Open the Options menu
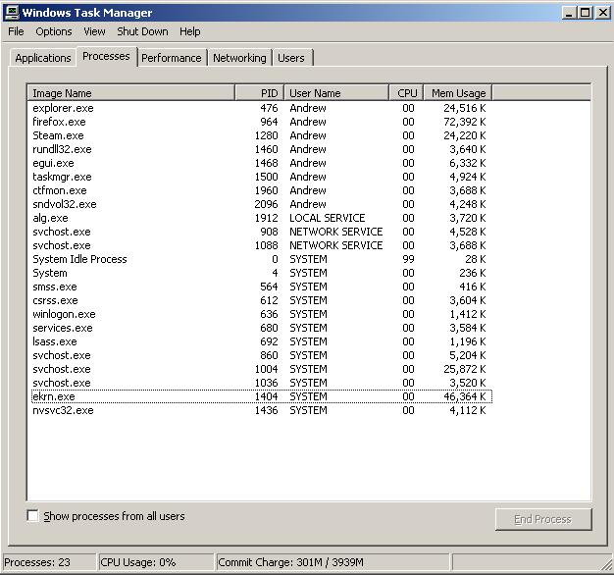Screen dimensions: 614x575 pyautogui.click(x=54, y=31)
